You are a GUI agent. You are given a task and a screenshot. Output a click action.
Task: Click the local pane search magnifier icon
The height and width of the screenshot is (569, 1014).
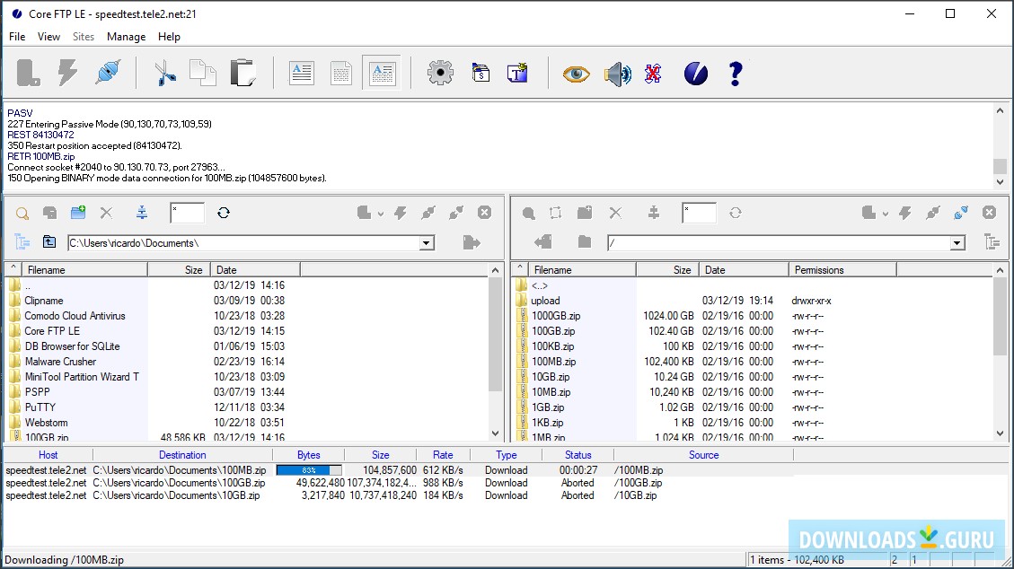tap(22, 213)
